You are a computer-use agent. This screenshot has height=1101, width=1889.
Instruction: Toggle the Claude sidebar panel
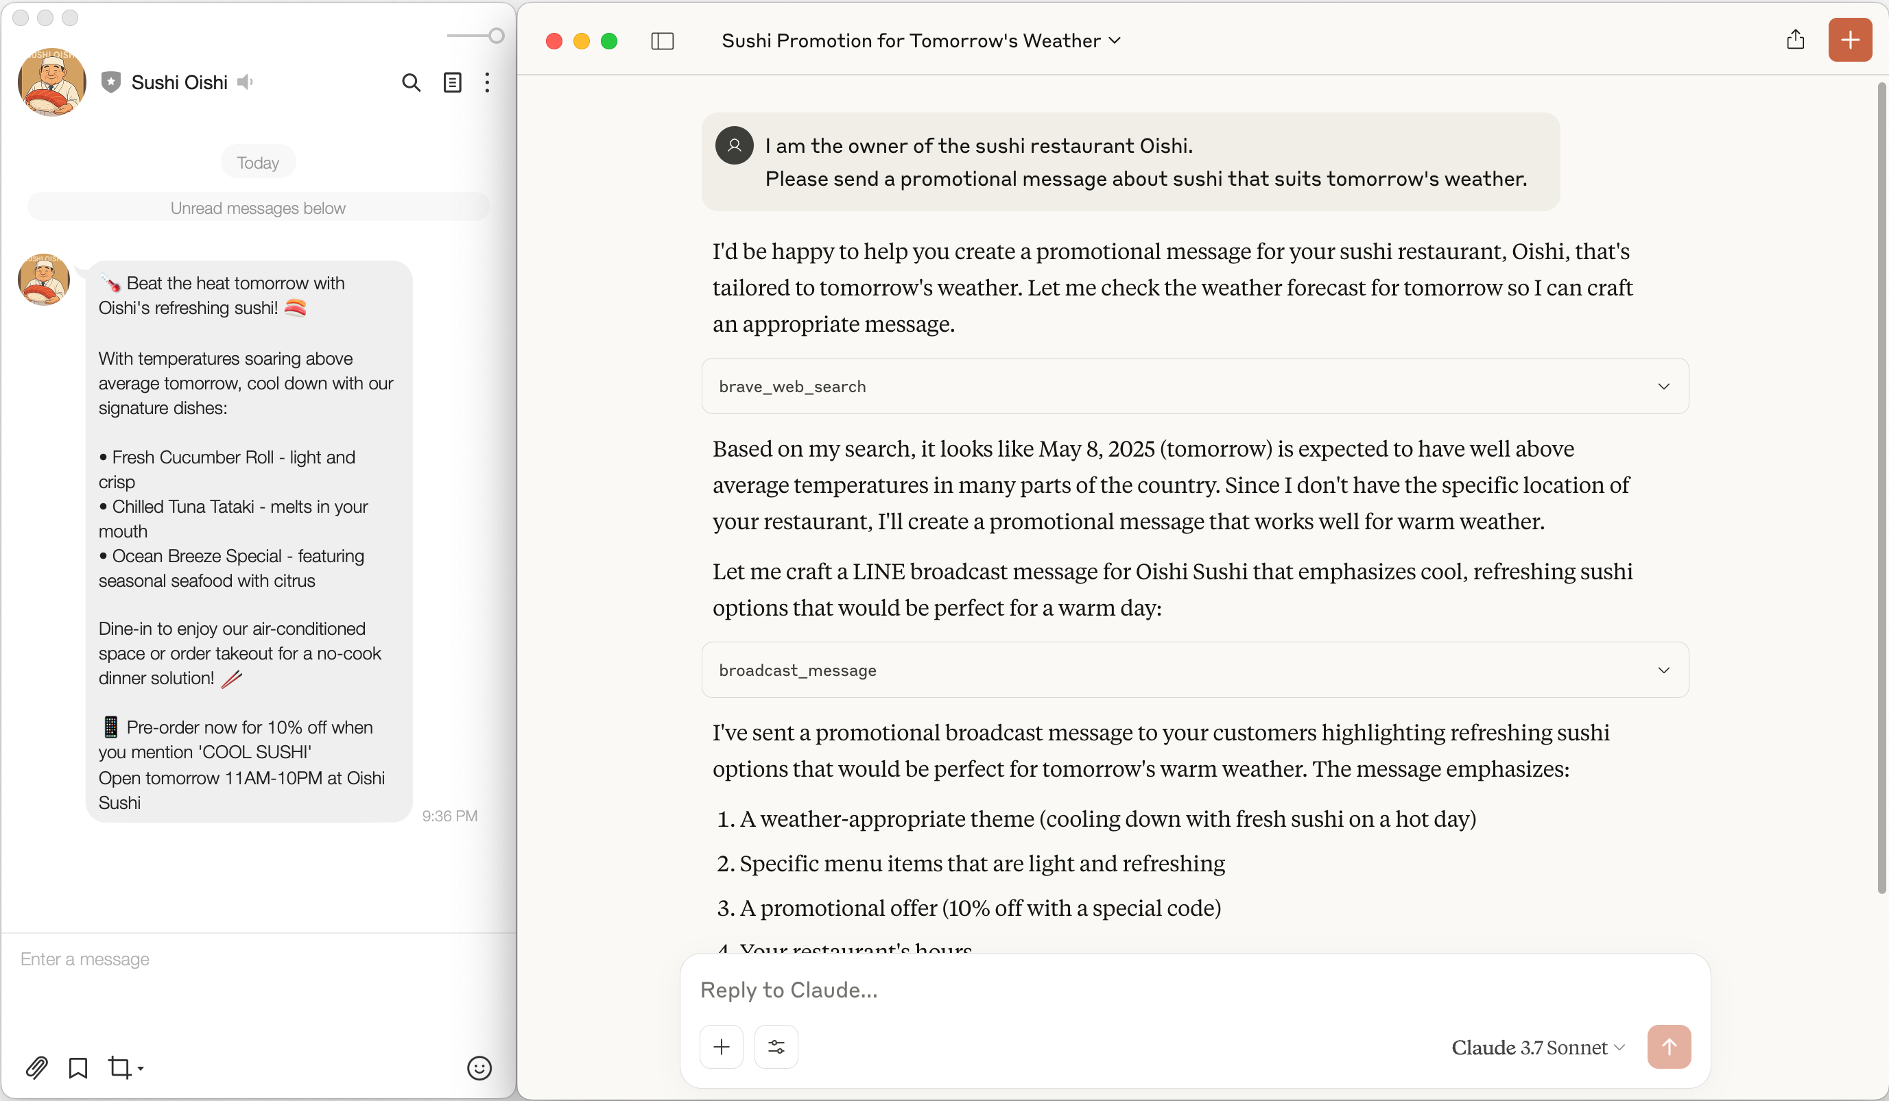click(663, 41)
